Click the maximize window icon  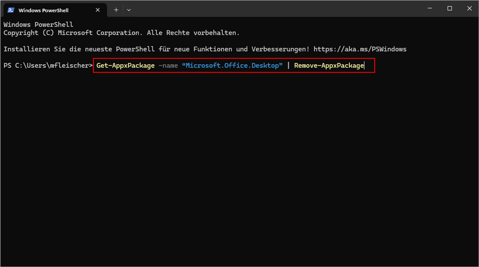(450, 8)
